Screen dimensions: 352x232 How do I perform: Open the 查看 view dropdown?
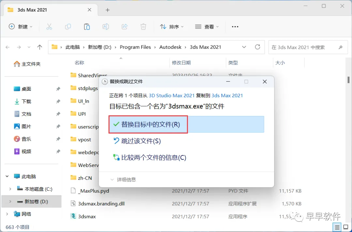coord(207,27)
